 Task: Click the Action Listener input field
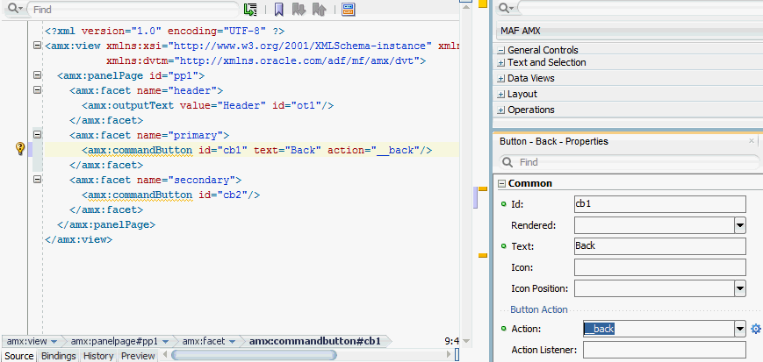pyautogui.click(x=664, y=350)
